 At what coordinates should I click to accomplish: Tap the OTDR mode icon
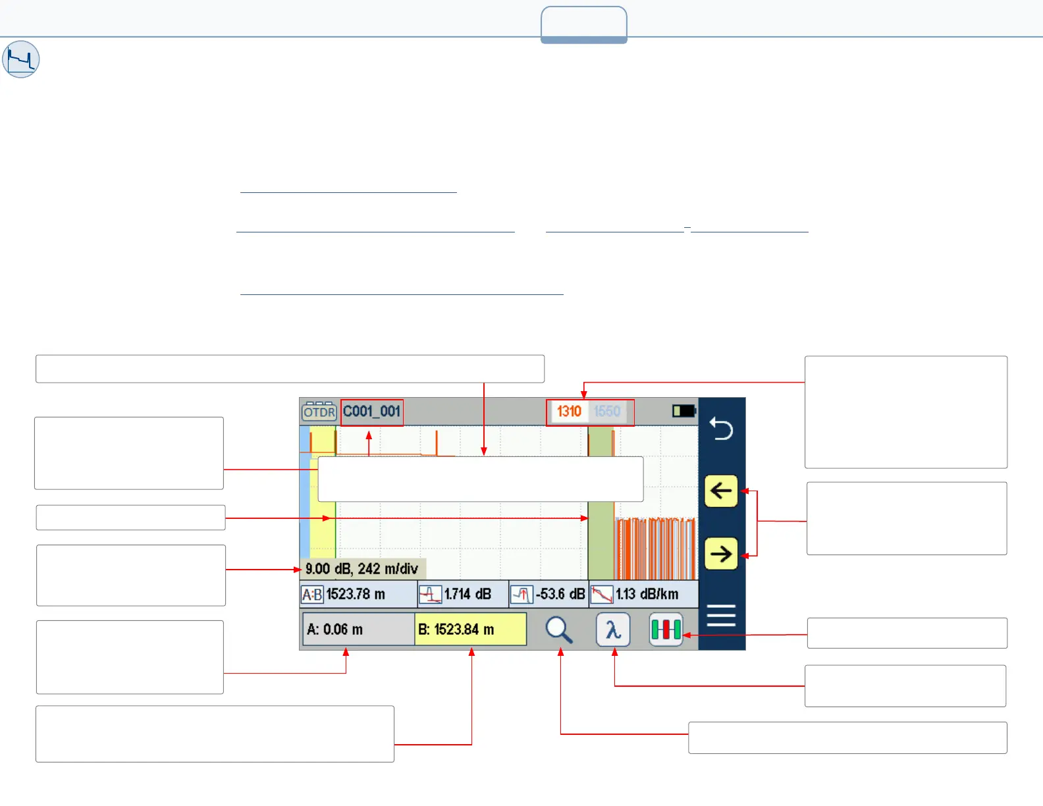pos(319,412)
